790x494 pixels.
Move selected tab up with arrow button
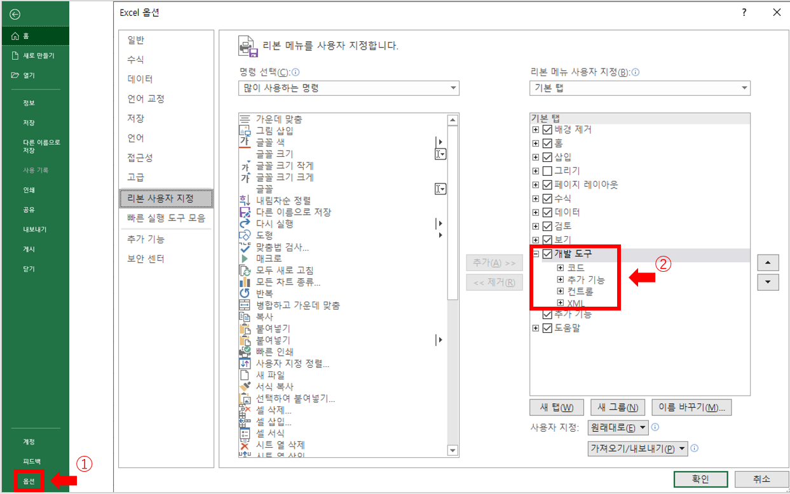click(768, 263)
